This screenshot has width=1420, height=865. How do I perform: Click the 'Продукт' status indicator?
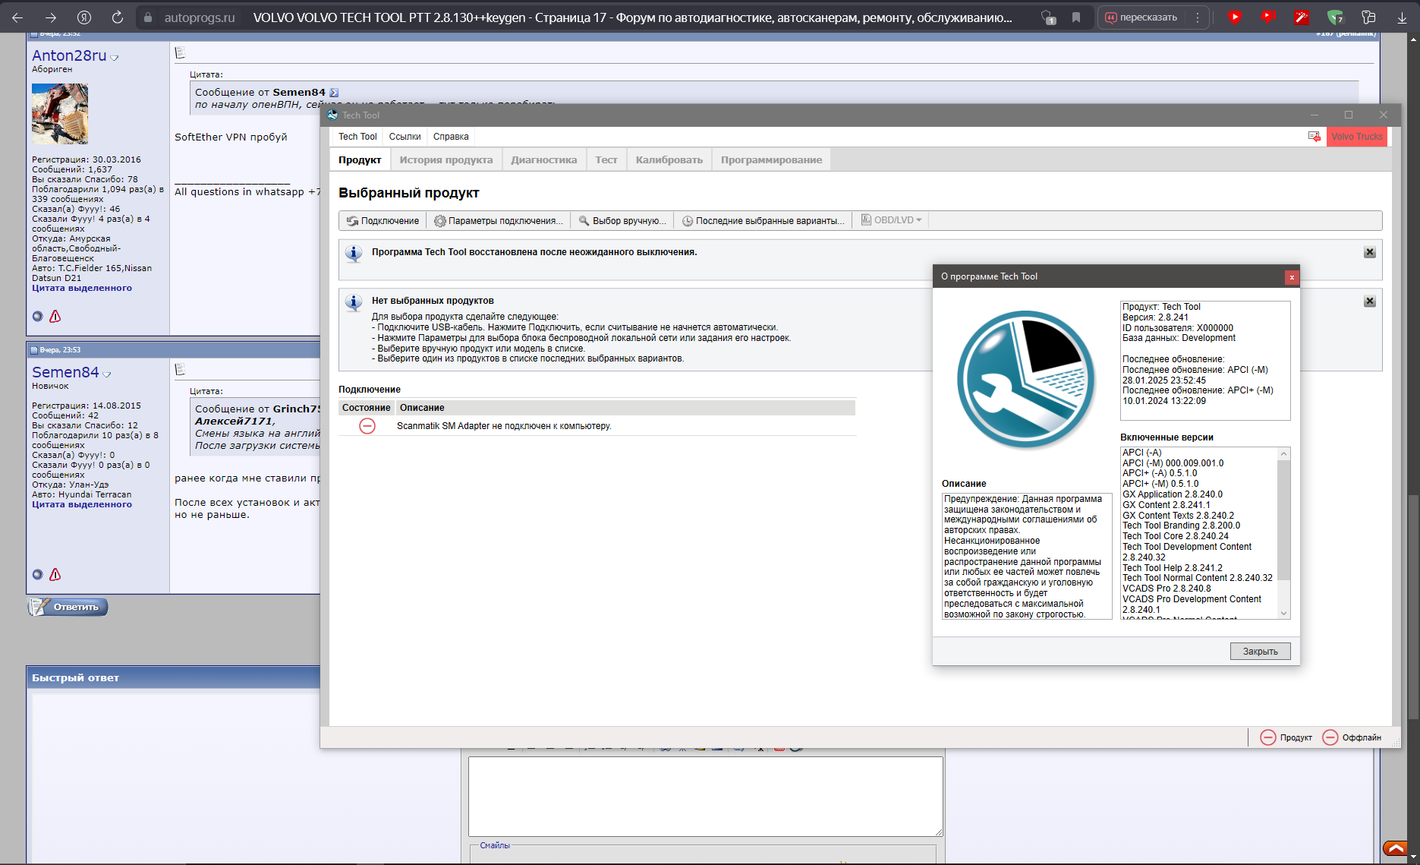click(x=1286, y=737)
